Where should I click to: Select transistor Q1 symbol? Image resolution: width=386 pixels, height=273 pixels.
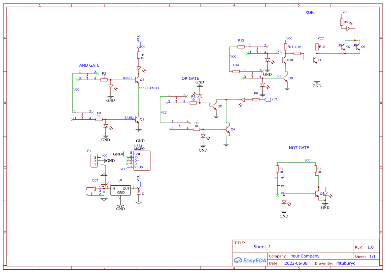tap(137, 120)
